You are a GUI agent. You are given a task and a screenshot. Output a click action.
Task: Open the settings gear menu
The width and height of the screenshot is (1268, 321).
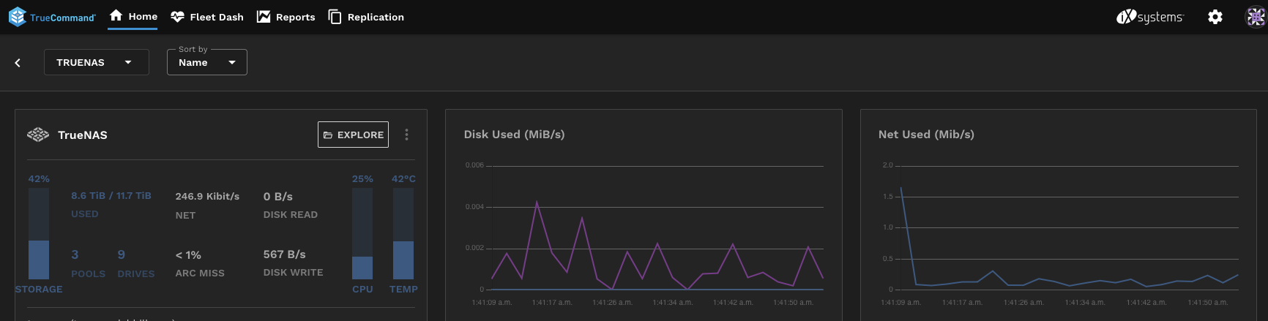click(1215, 17)
